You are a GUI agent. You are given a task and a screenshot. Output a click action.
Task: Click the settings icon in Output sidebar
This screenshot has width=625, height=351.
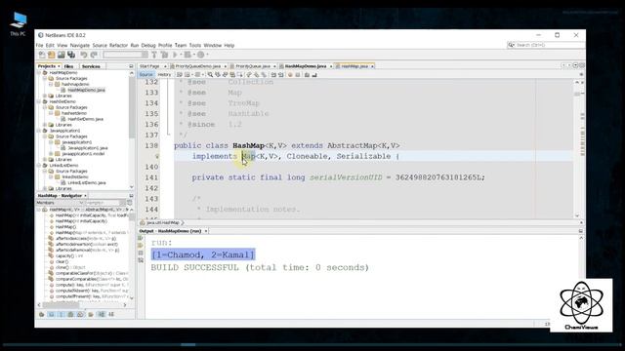tap(141, 260)
